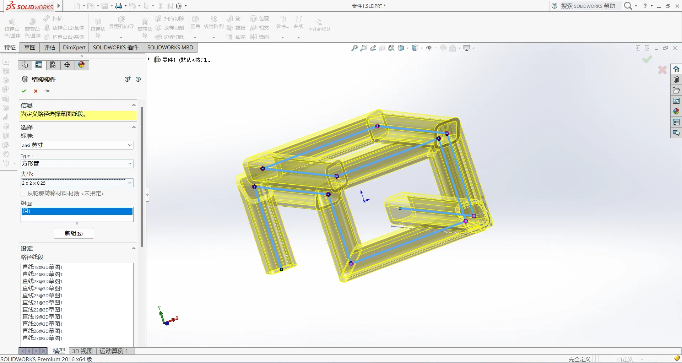682x363 pixels.
Task: Confirm the structural member with green check
Action: [x=24, y=91]
